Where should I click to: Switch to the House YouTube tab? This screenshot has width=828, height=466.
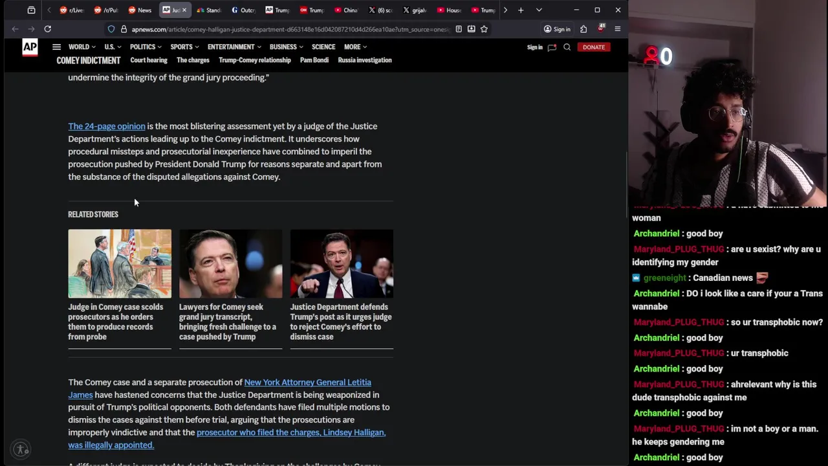449,10
